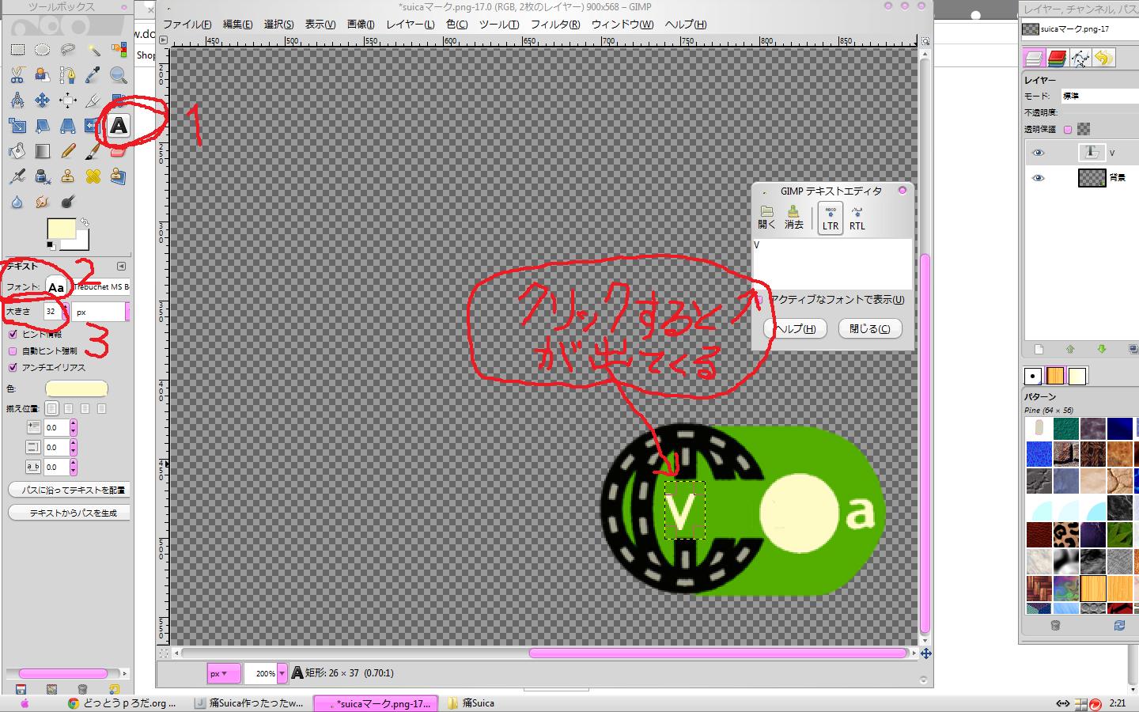Viewport: 1139px width, 712px height.
Task: Toggle the ヒント情報 checkbox
Action: point(13,334)
